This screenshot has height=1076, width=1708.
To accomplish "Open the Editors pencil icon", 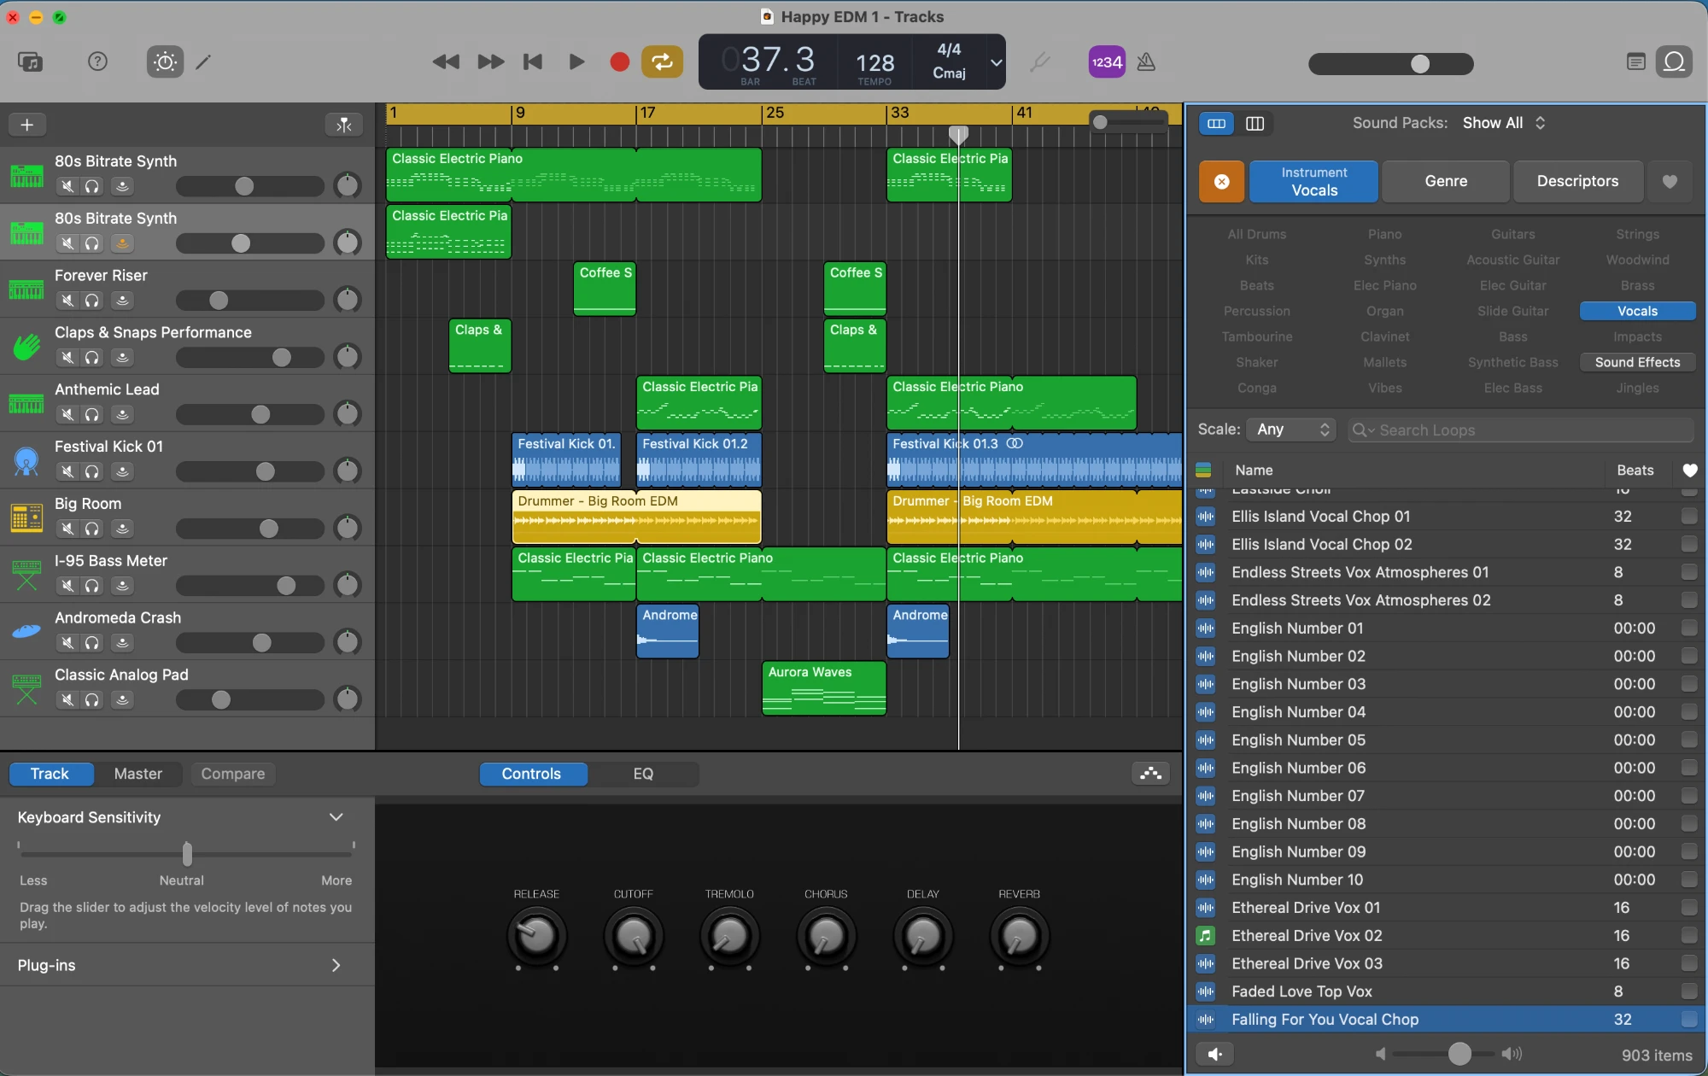I will [x=203, y=61].
